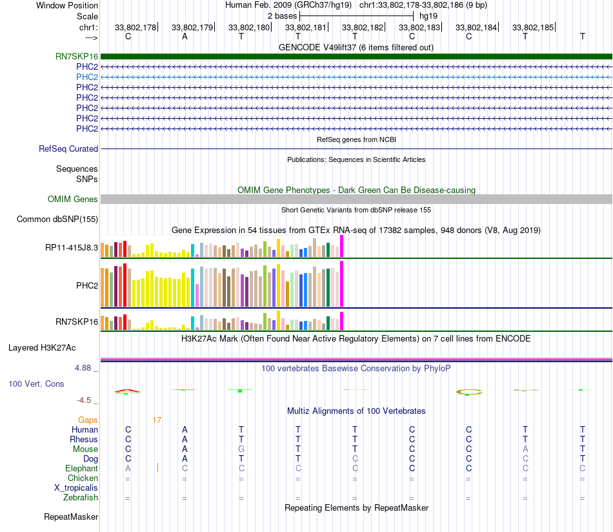Click the gray OMIM Genes bar
The width and height of the screenshot is (613, 532).
356,199
